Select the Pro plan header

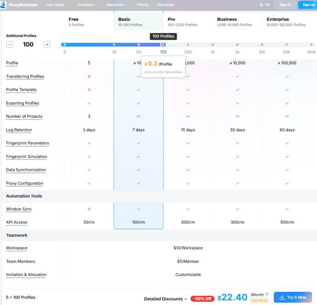pyautogui.click(x=188, y=22)
